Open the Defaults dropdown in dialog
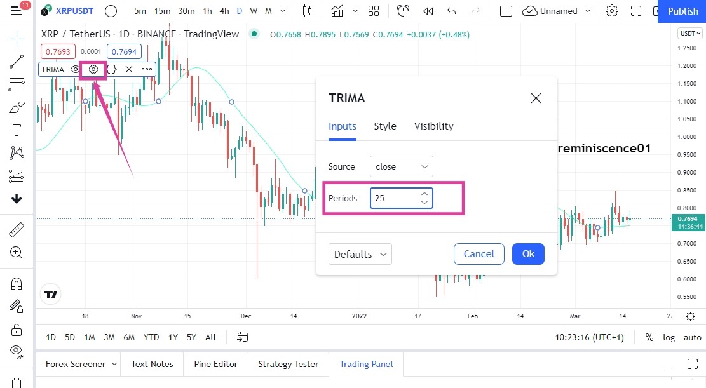This screenshot has height=388, width=706. click(x=360, y=254)
